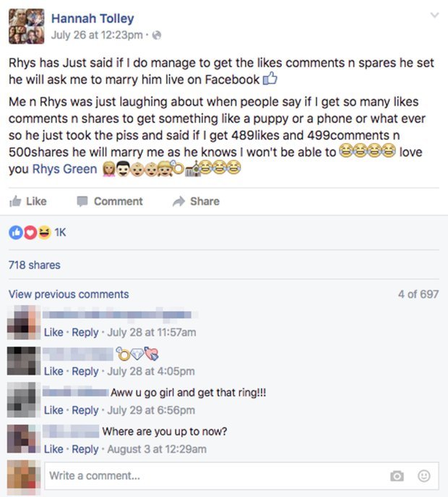Viewport: 448px width, 497px height.
Task: Click the Write a comment field
Action: [x=241, y=476]
